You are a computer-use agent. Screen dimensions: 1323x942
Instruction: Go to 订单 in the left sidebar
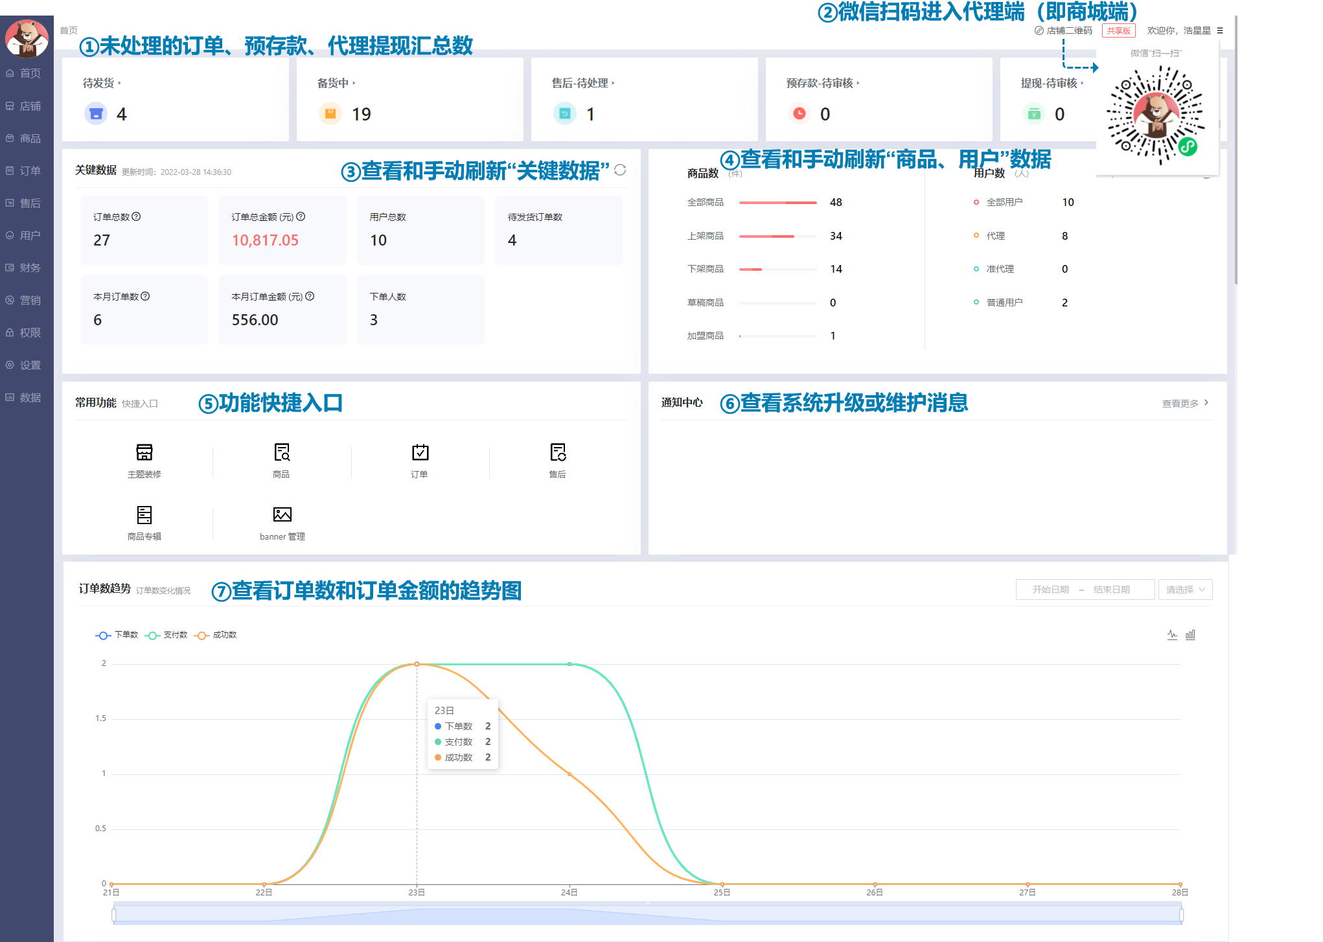pos(30,170)
